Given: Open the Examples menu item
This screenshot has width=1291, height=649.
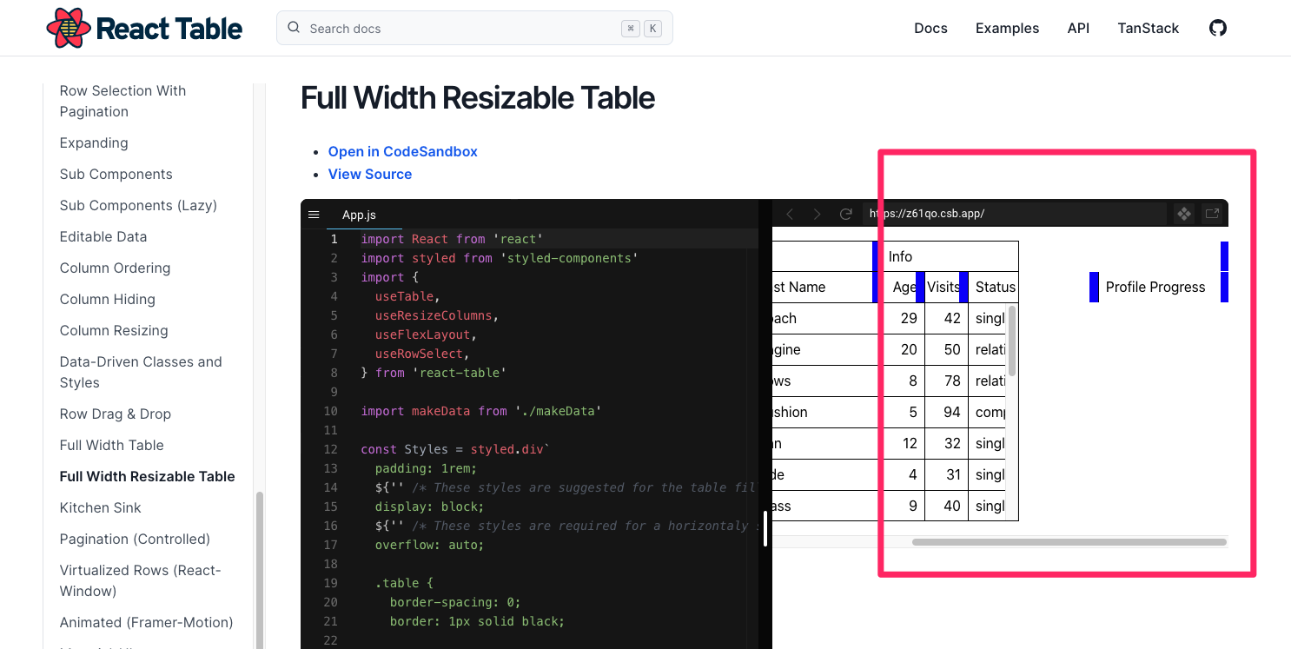Looking at the screenshot, I should coord(1007,27).
